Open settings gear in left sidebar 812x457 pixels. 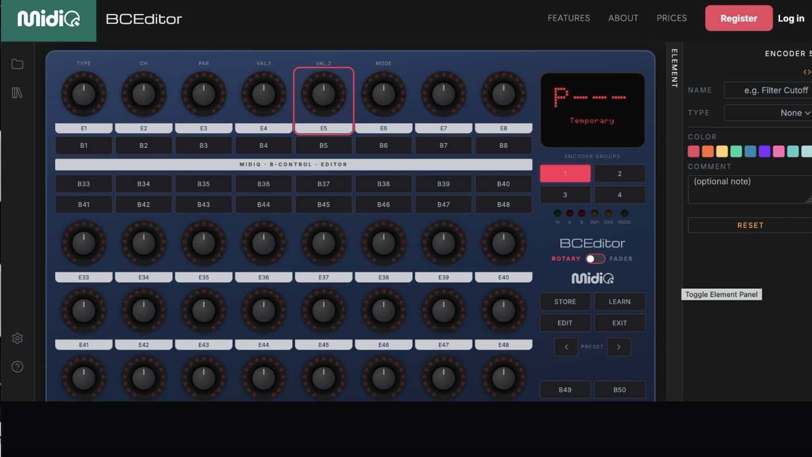[x=17, y=338]
